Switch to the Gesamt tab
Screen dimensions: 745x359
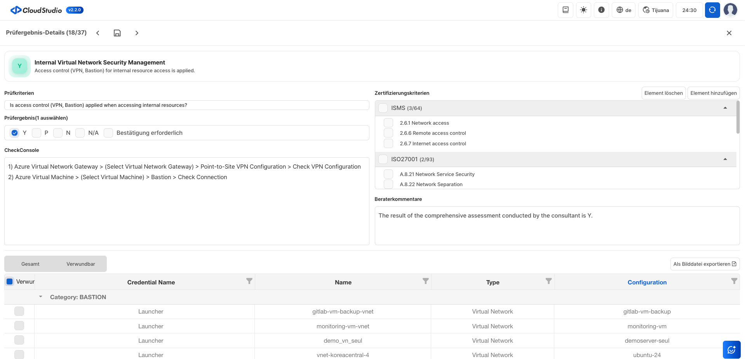point(30,264)
